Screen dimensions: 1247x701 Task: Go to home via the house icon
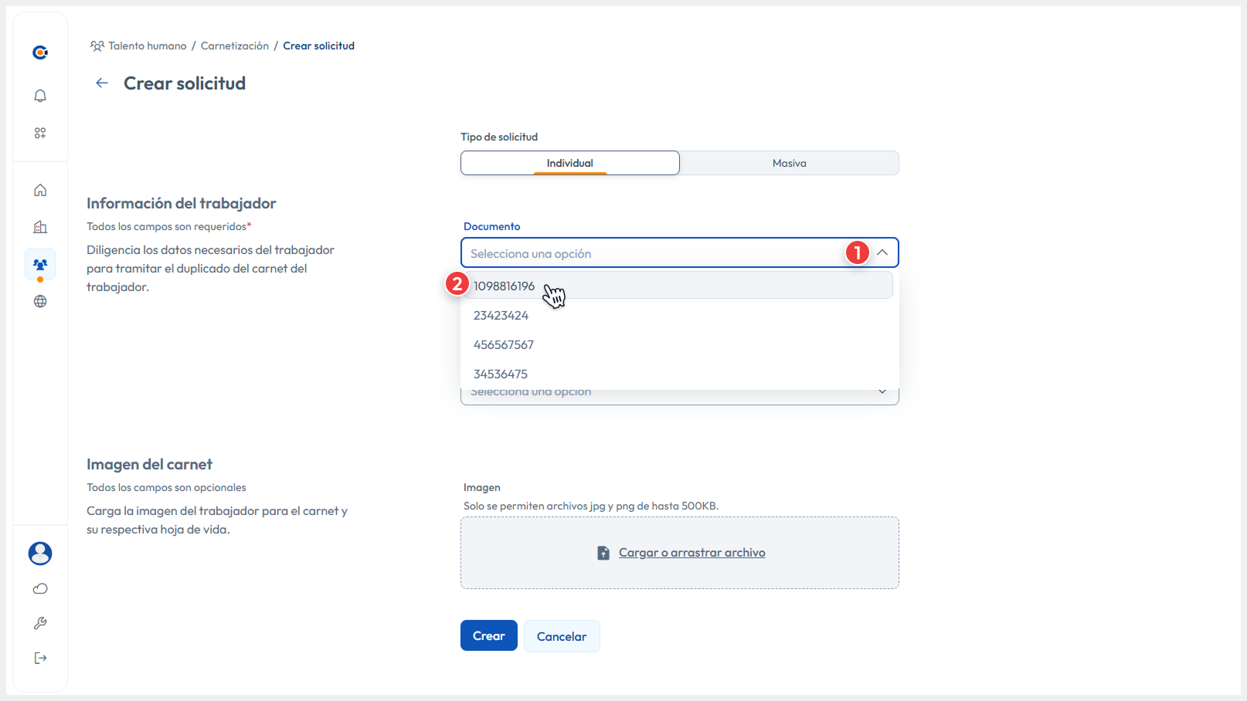[x=39, y=189]
